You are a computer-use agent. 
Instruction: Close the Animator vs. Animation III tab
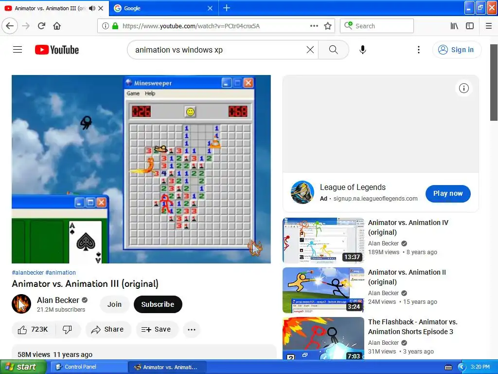coord(101,8)
